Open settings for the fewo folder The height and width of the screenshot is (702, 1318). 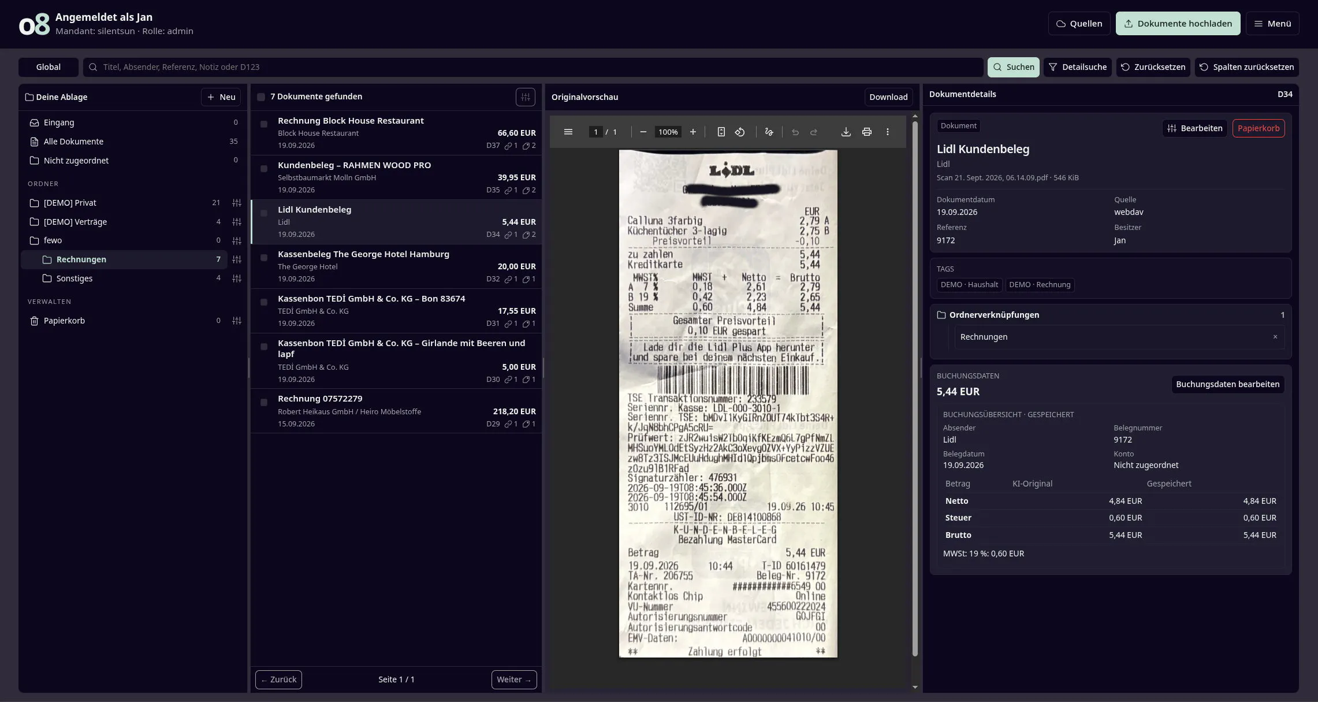tap(237, 240)
